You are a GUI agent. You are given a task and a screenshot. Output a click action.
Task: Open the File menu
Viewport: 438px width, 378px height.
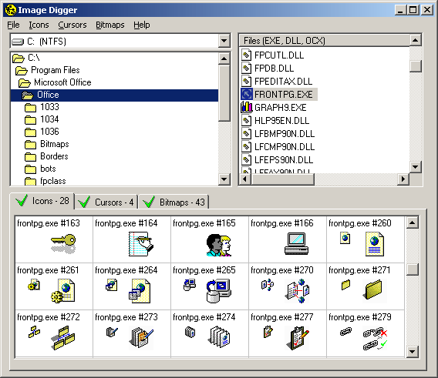pos(13,25)
